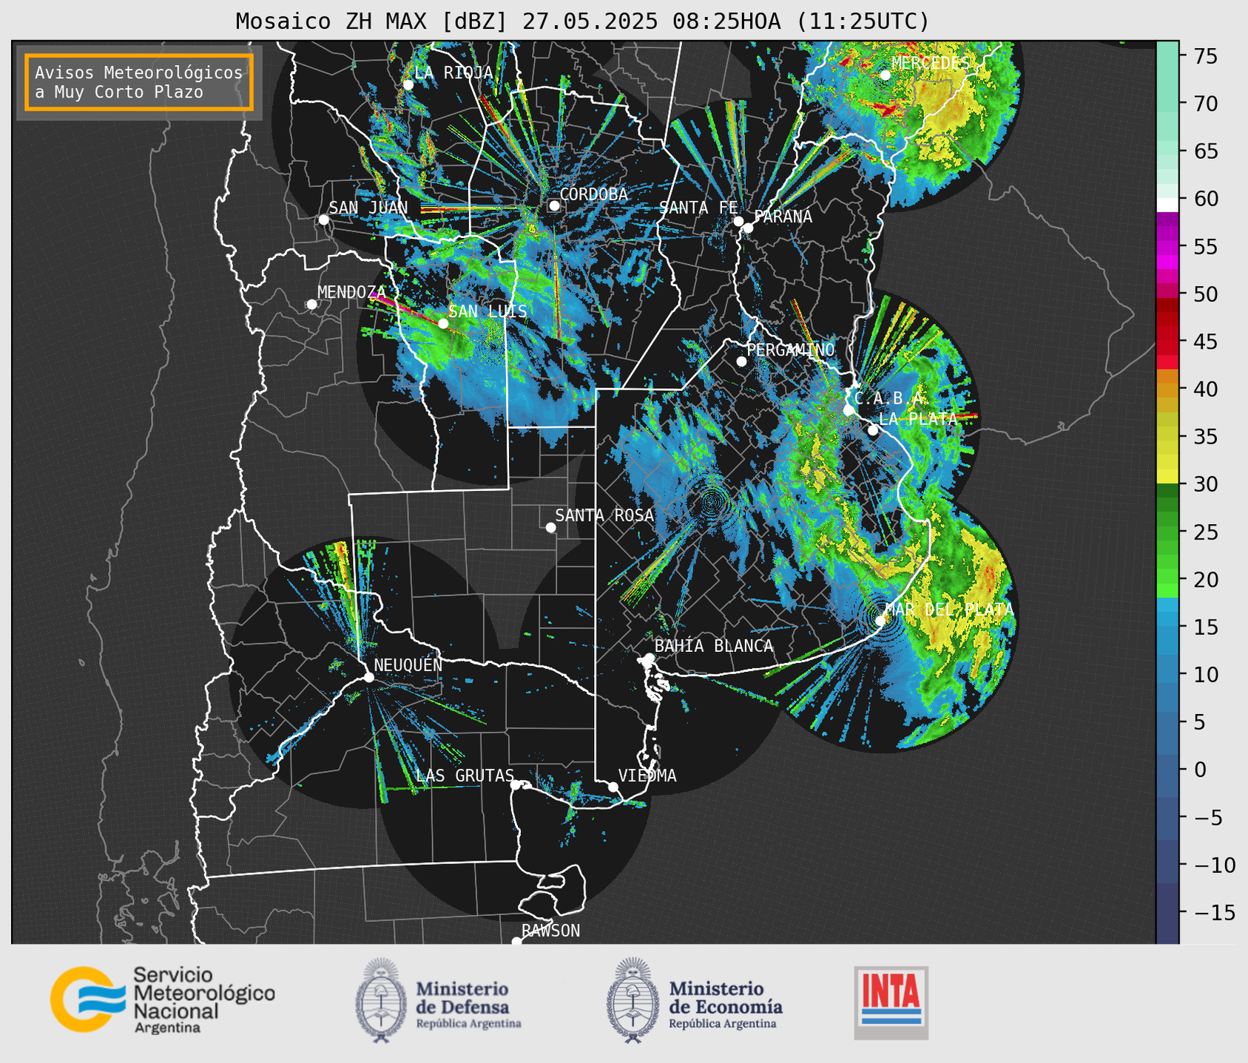Screen dimensions: 1248x1063
Task: Click the 40 tick label on colorbar
Action: 1206,389
